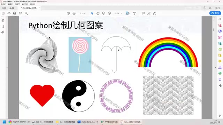Image resolution: width=223 pixels, height=125 pixels.
Task: Open the Windows Start button
Action: pyautogui.click(x=4, y=122)
